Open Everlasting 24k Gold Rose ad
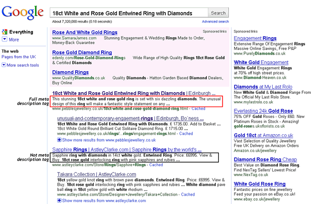 tap(263, 111)
